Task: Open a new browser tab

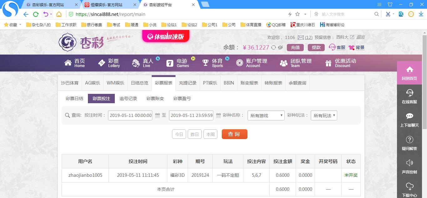Action: point(205,4)
